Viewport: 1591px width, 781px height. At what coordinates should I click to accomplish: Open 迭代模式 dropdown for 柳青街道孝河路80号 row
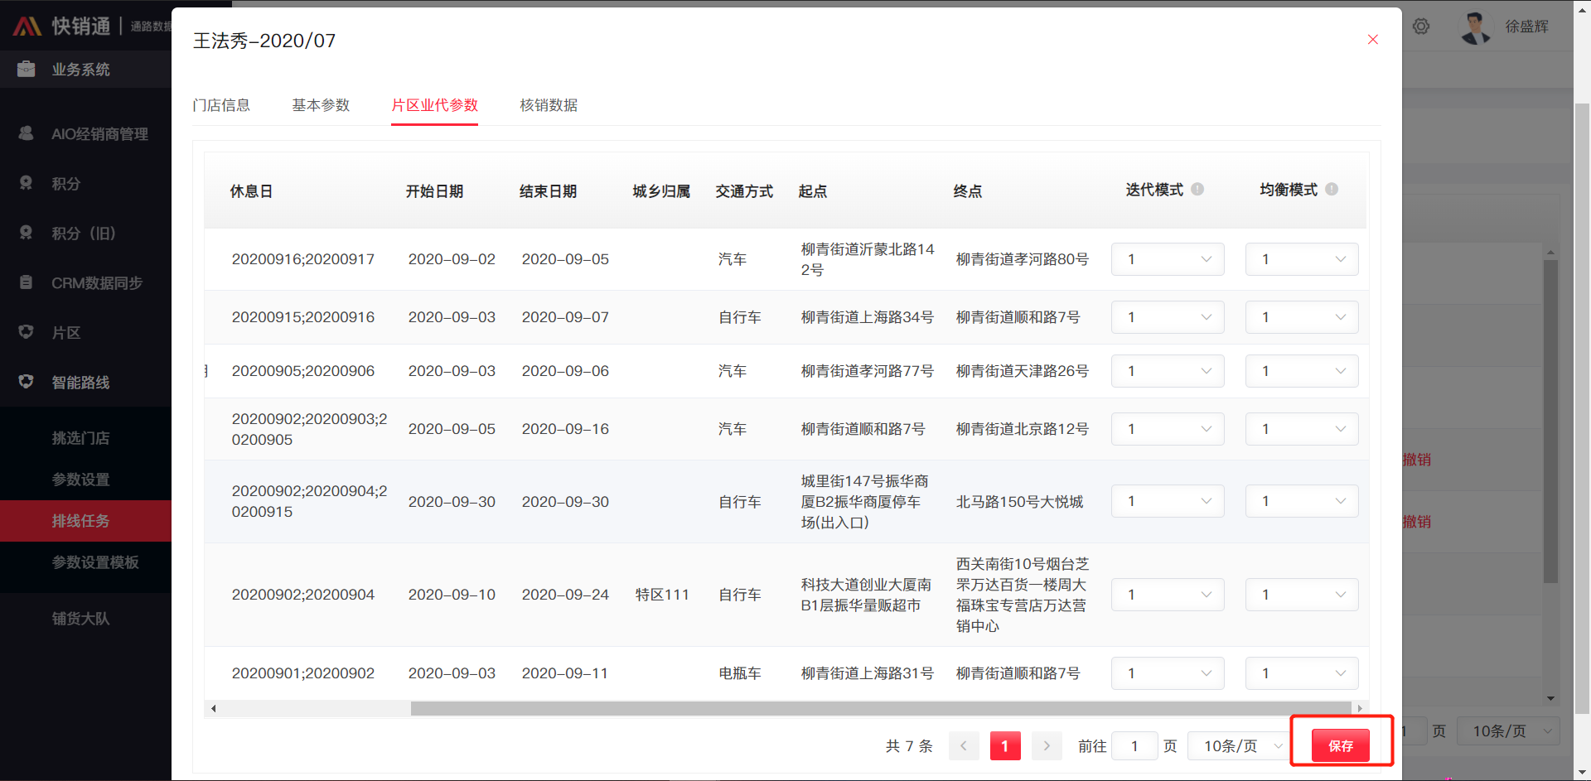pyautogui.click(x=1168, y=259)
